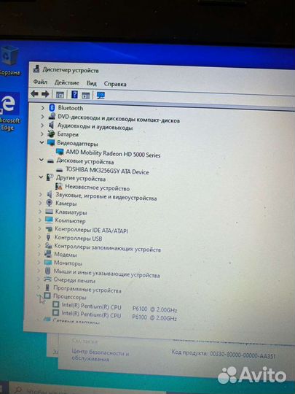Expand Аудиовходы и аудиовыходы node
295x394 pixels.
coord(42,125)
